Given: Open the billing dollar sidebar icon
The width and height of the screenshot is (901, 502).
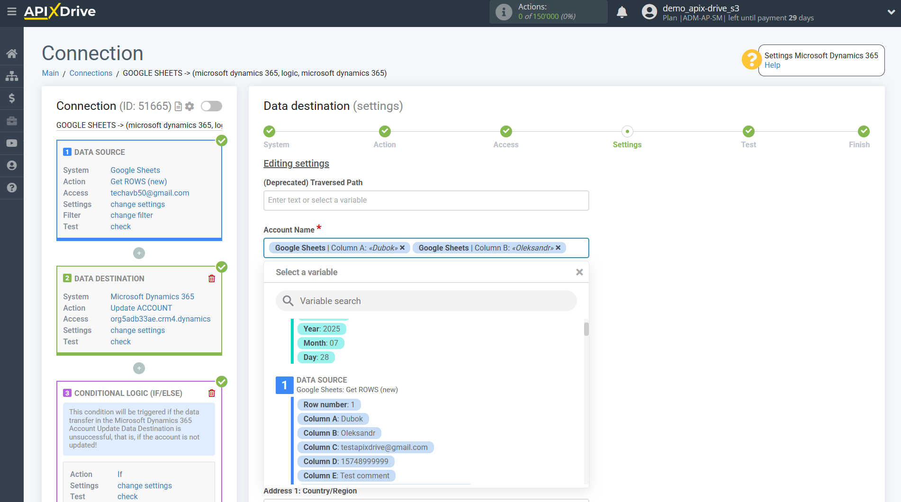Looking at the screenshot, I should (12, 98).
